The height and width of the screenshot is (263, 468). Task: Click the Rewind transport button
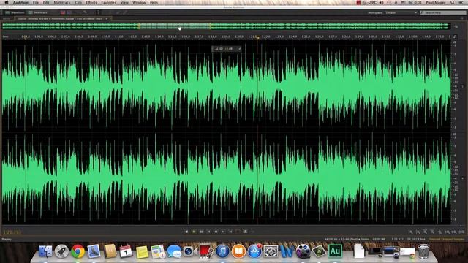click(216, 232)
